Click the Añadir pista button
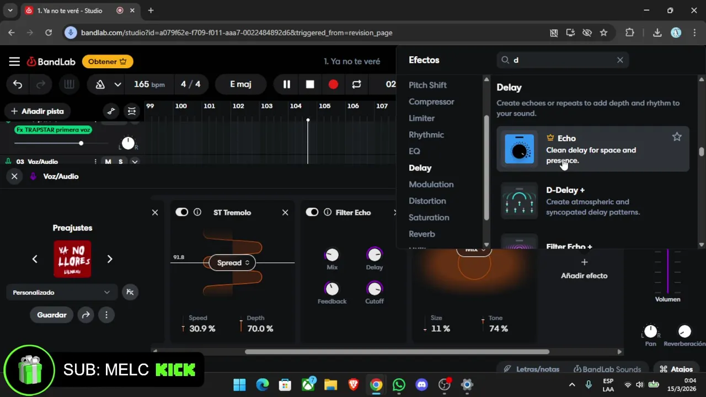This screenshot has width=706, height=397. click(x=38, y=111)
